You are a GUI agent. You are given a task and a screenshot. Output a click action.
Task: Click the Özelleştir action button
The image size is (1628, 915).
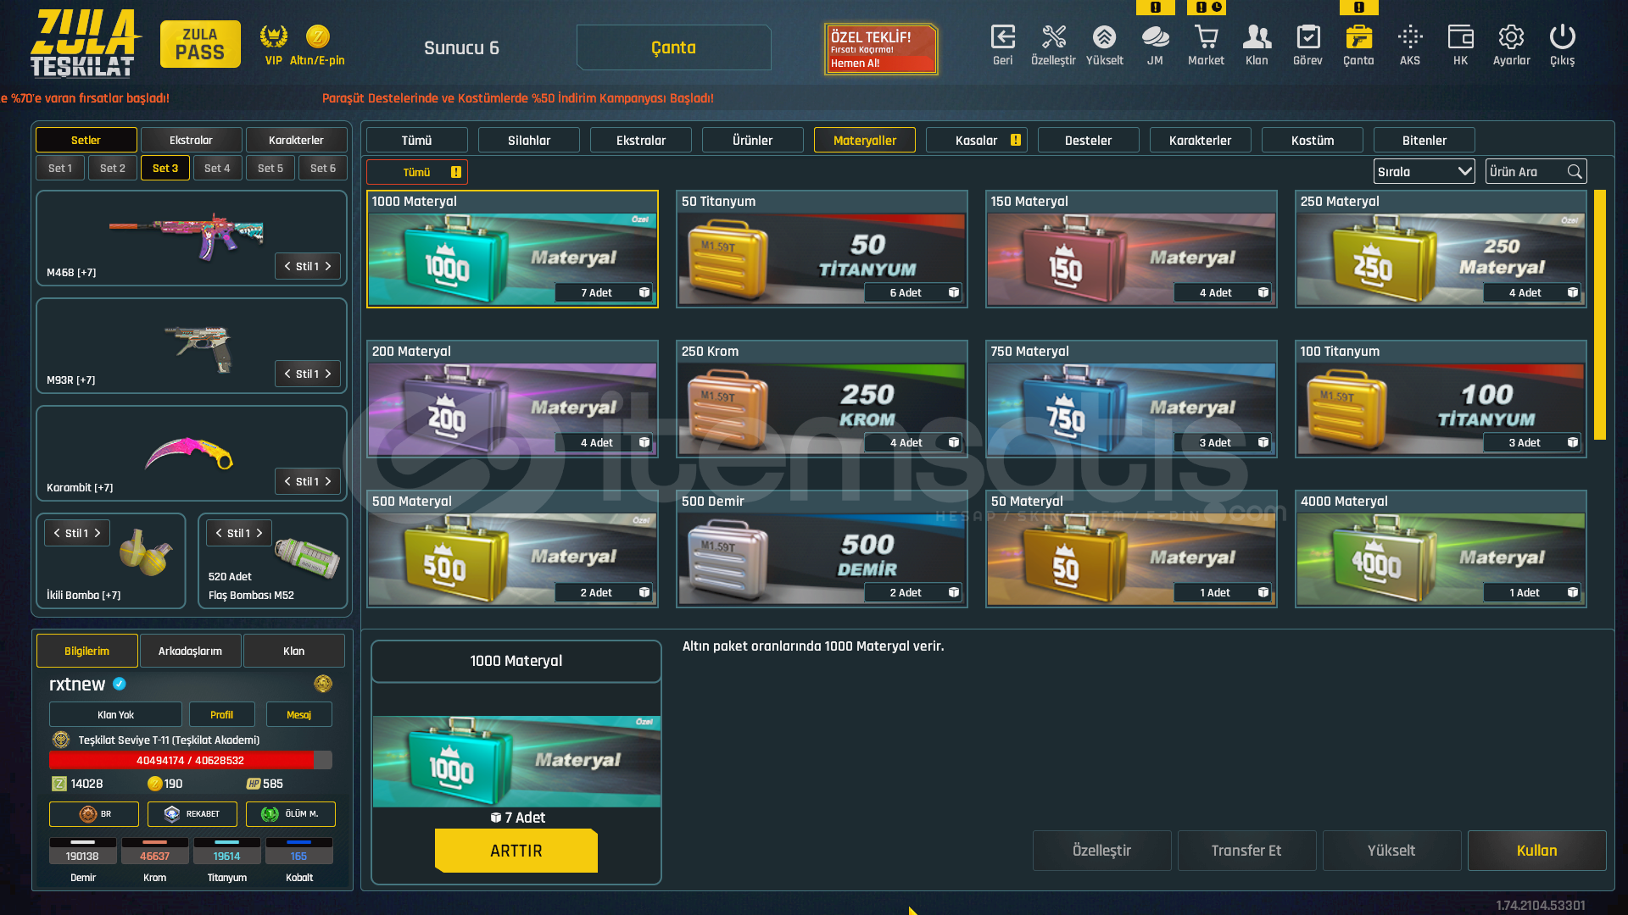[1102, 851]
